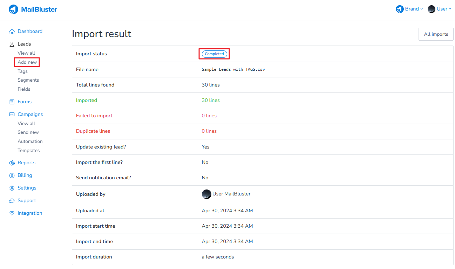Select Add new under Leads
This screenshot has width=455, height=269.
click(x=27, y=62)
